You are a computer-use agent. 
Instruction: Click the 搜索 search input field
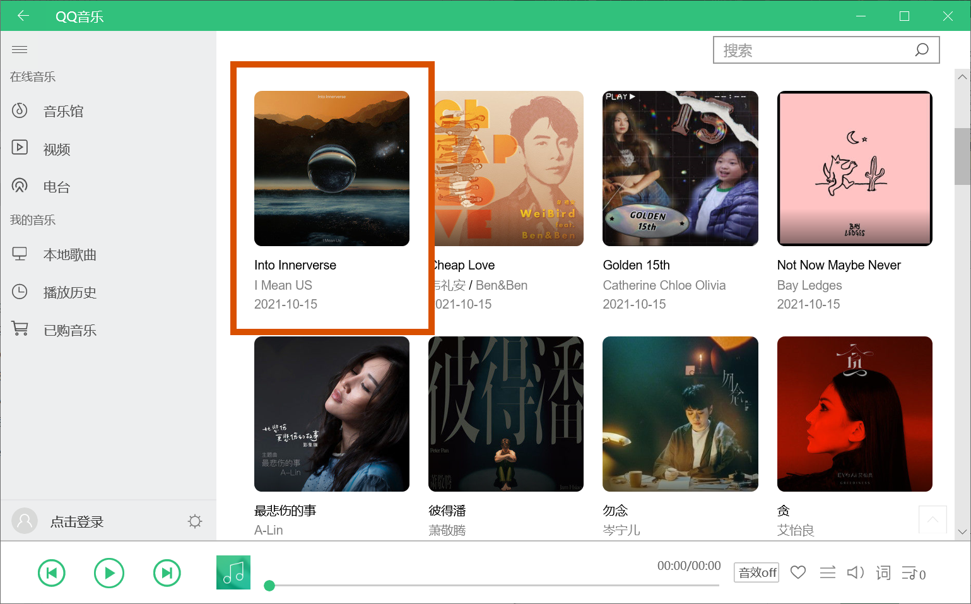point(814,50)
